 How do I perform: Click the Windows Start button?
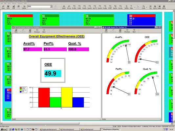click(4, 129)
